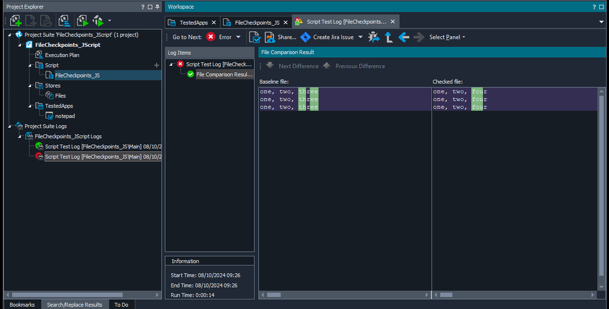609x309 pixels.
Task: Collapse the Project Suite Logs tree node
Action: (9, 127)
